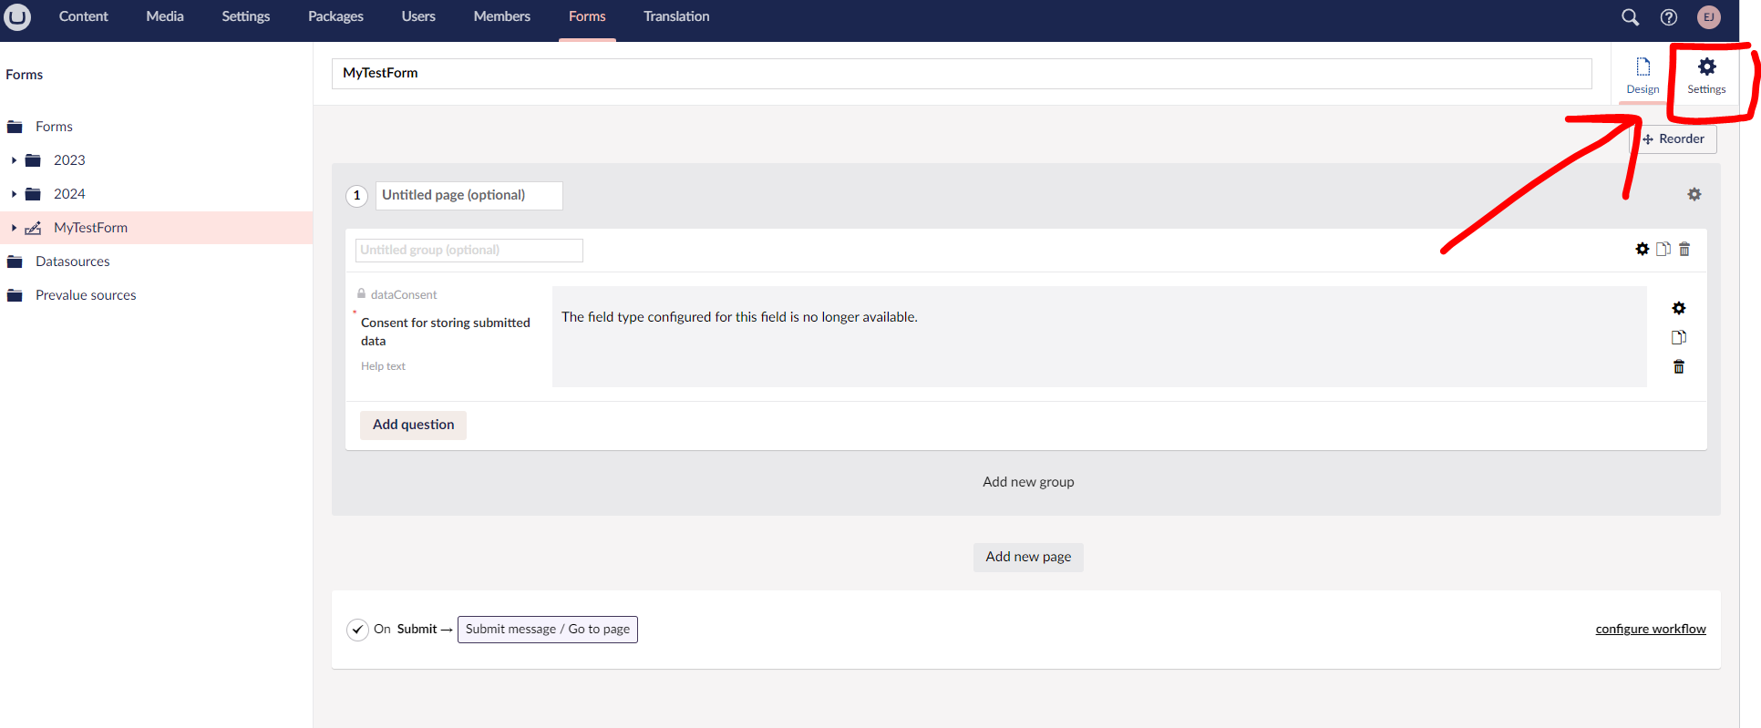Switch to the Design view icon

point(1643,67)
